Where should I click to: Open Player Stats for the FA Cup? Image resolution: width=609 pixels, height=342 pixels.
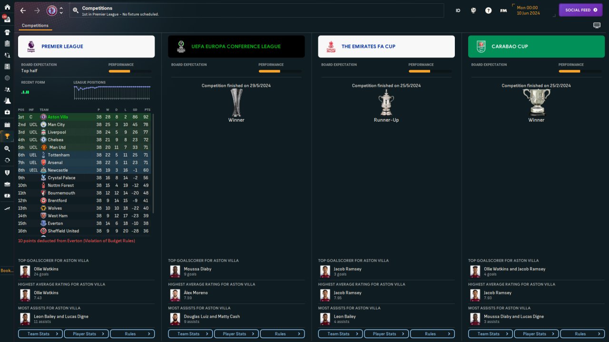386,334
